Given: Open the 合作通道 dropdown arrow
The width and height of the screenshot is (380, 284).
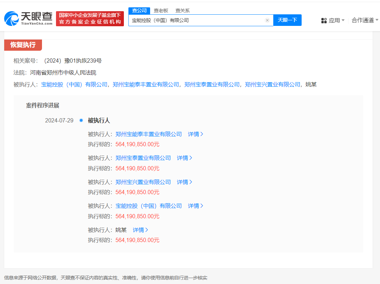Looking at the screenshot, I should 377,20.
